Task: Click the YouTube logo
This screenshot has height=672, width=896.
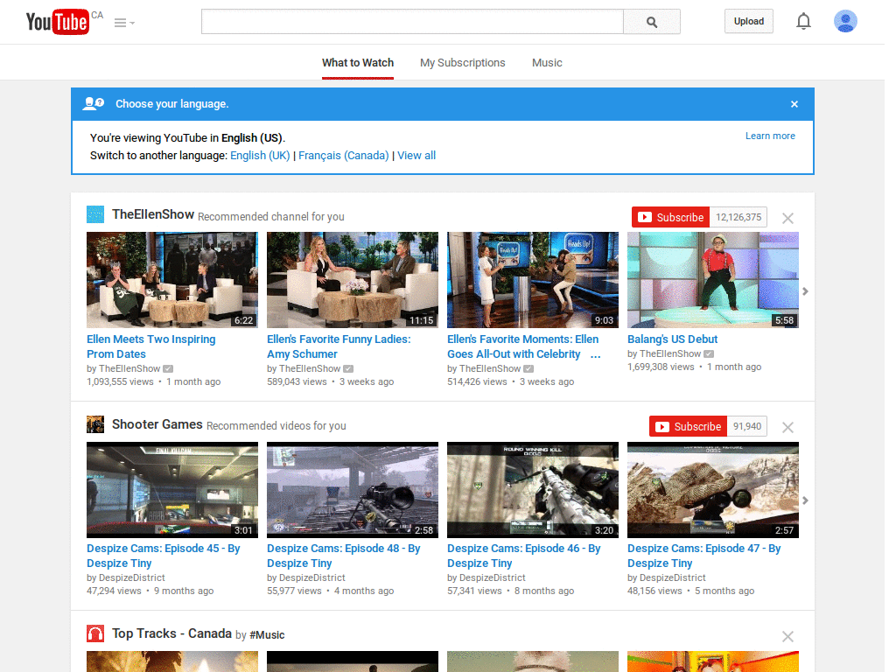Action: point(58,22)
